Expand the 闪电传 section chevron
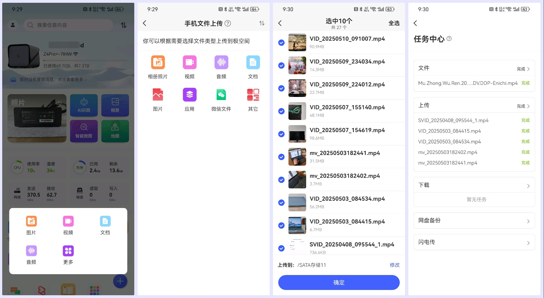 (528, 243)
